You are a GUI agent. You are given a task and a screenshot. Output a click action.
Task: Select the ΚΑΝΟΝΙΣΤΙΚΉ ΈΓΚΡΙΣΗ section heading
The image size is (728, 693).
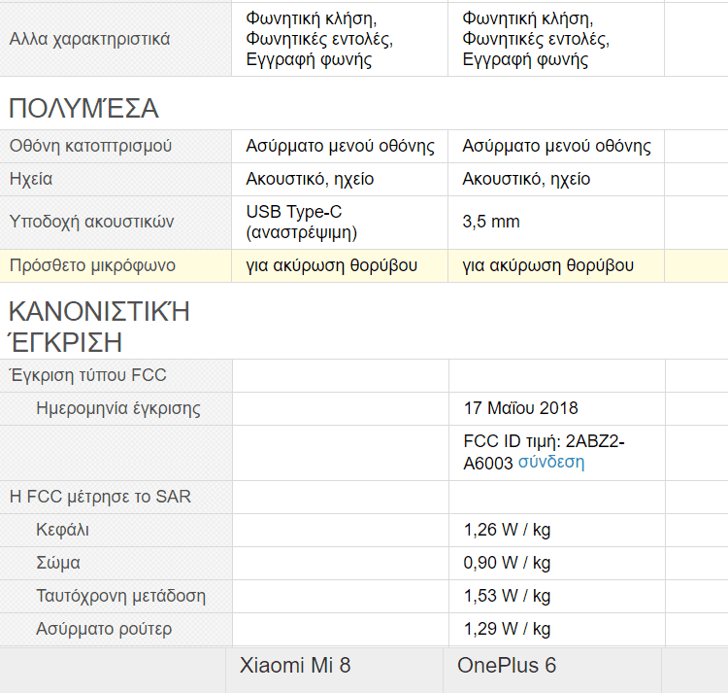pos(99,327)
